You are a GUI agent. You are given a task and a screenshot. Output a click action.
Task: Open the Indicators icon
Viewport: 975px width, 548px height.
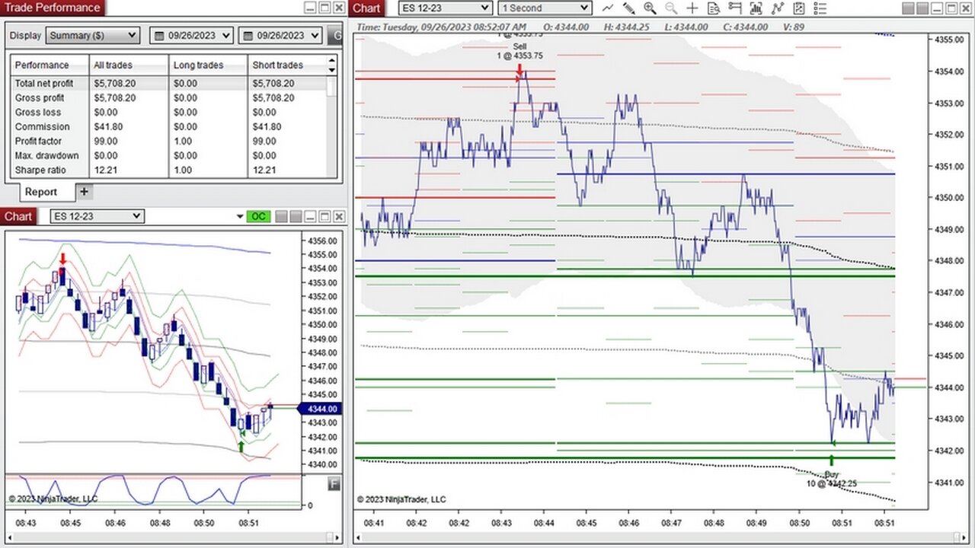[x=777, y=8]
